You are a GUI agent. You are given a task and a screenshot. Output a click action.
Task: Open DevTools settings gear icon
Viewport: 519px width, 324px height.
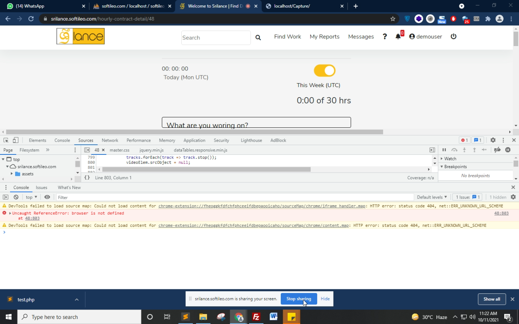pos(493,140)
